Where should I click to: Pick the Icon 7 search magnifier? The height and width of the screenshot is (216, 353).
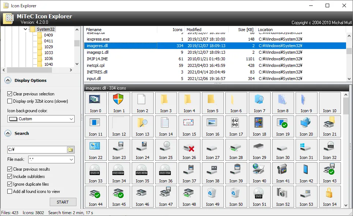(260, 103)
